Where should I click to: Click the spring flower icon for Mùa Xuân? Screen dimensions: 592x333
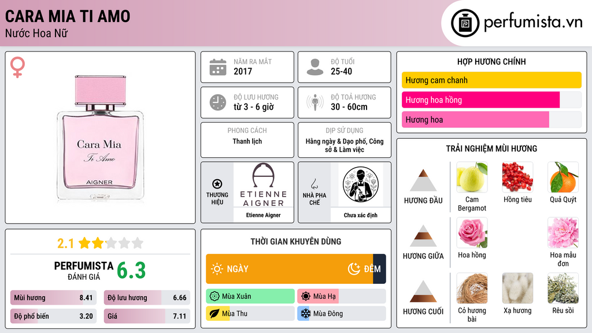pyautogui.click(x=214, y=297)
